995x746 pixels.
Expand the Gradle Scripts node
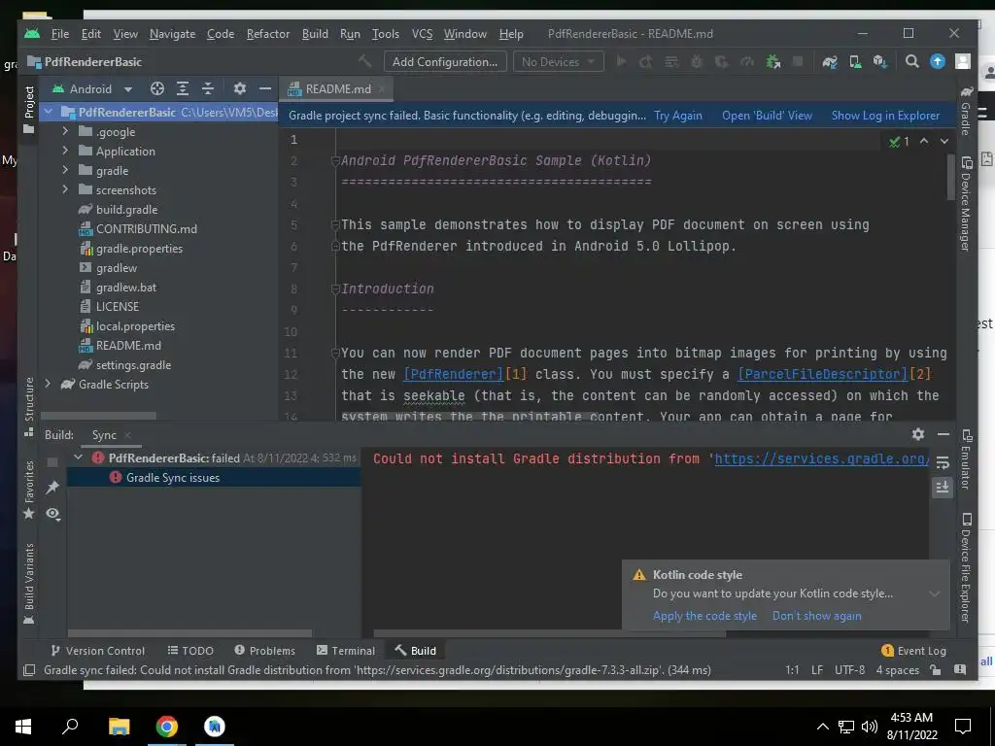click(x=49, y=384)
